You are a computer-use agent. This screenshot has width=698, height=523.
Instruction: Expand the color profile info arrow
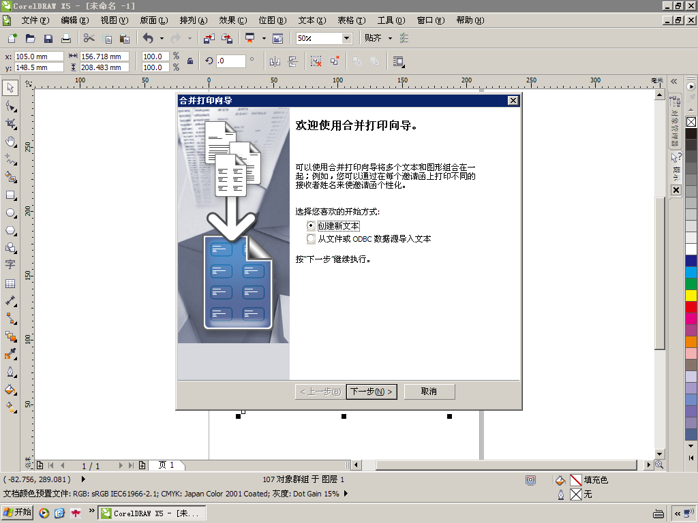[x=346, y=493]
